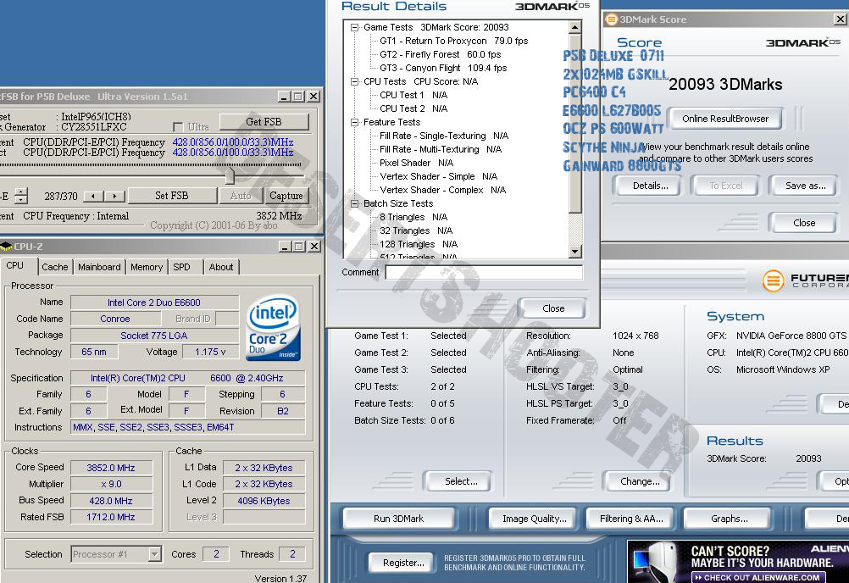
Task: Click the CPU-Z title bar icon
Action: coord(6,247)
